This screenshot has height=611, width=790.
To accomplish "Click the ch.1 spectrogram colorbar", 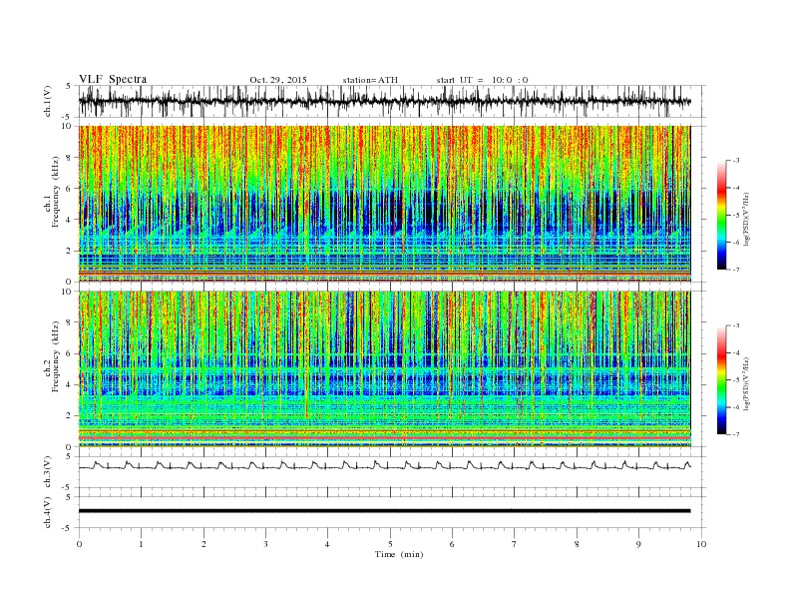I will 721,215.
